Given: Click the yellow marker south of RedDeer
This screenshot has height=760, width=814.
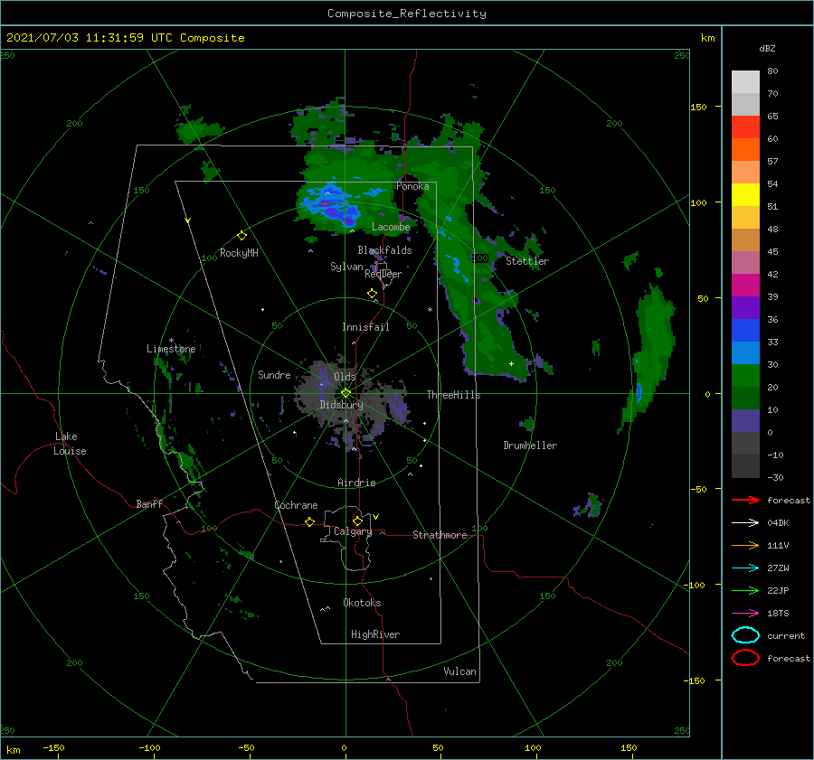Looking at the screenshot, I should coord(372,294).
